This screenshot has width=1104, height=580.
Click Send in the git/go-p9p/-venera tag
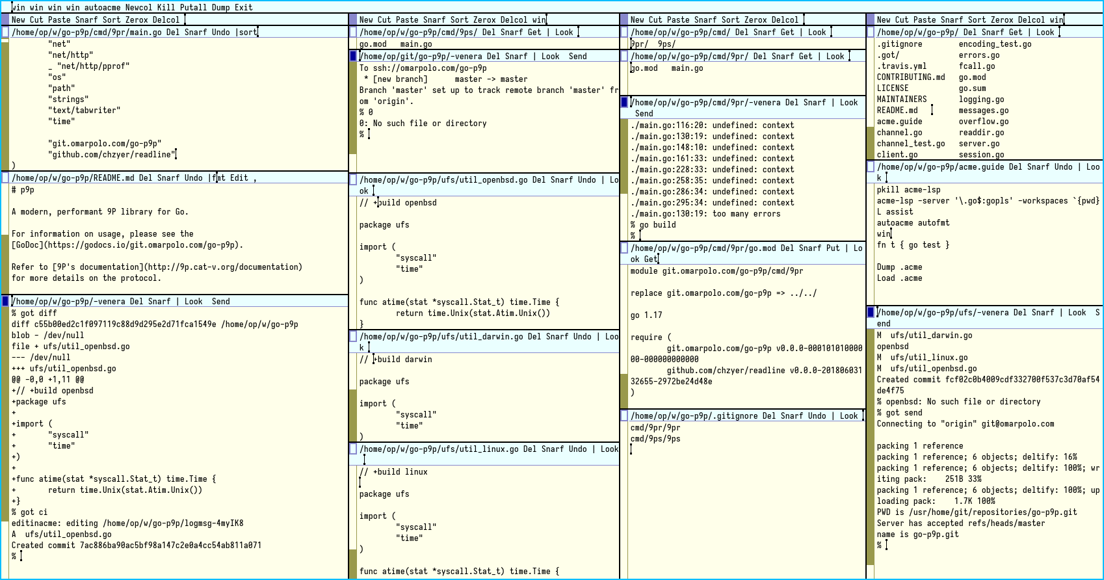(577, 56)
